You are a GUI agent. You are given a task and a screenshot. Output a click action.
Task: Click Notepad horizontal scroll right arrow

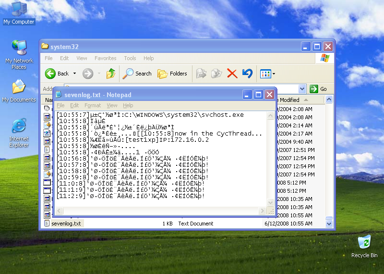[x=262, y=211]
